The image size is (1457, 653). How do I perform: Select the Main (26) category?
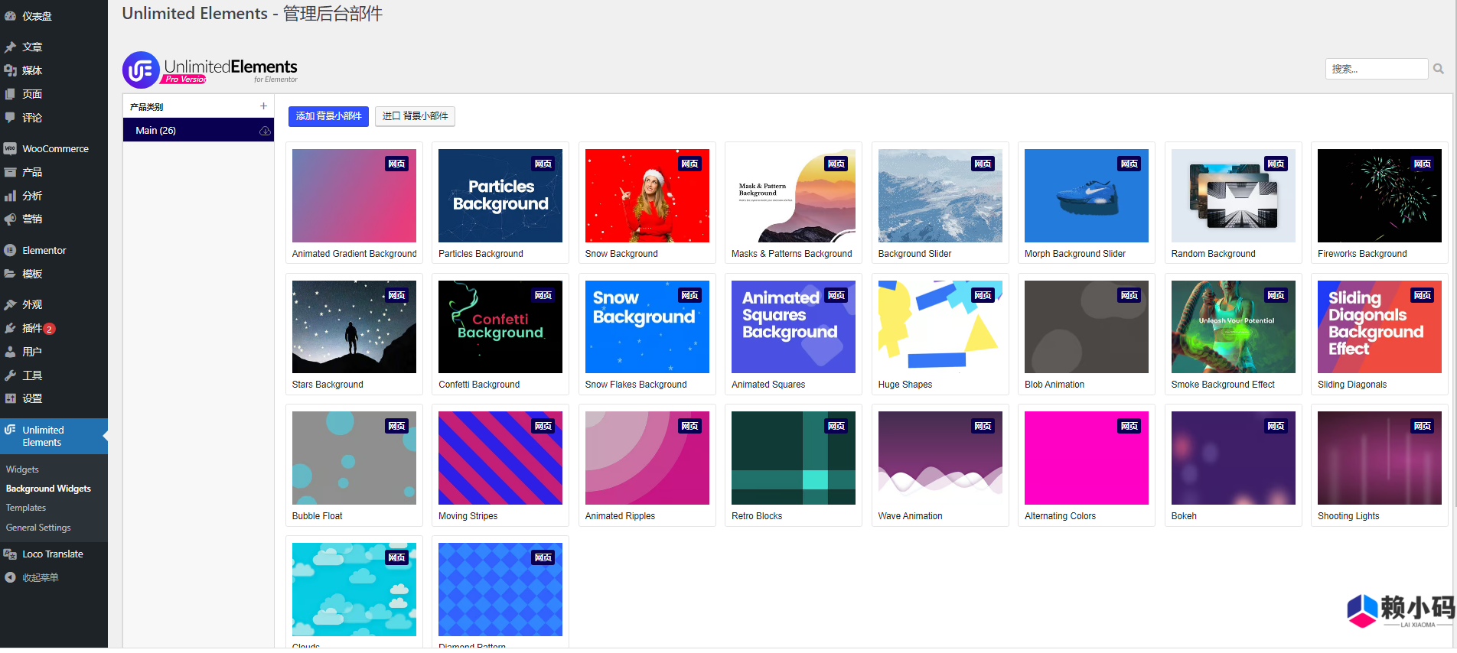coord(156,131)
